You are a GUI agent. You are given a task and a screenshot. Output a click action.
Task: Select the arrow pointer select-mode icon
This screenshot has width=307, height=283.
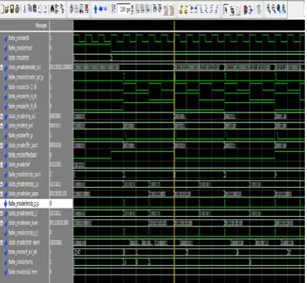(226, 10)
